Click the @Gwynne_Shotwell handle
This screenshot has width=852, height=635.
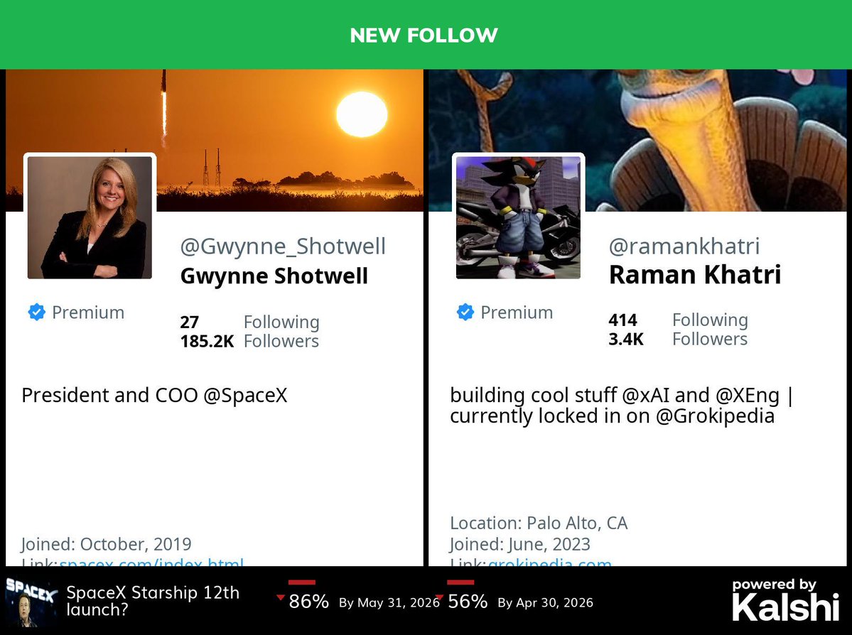point(283,246)
